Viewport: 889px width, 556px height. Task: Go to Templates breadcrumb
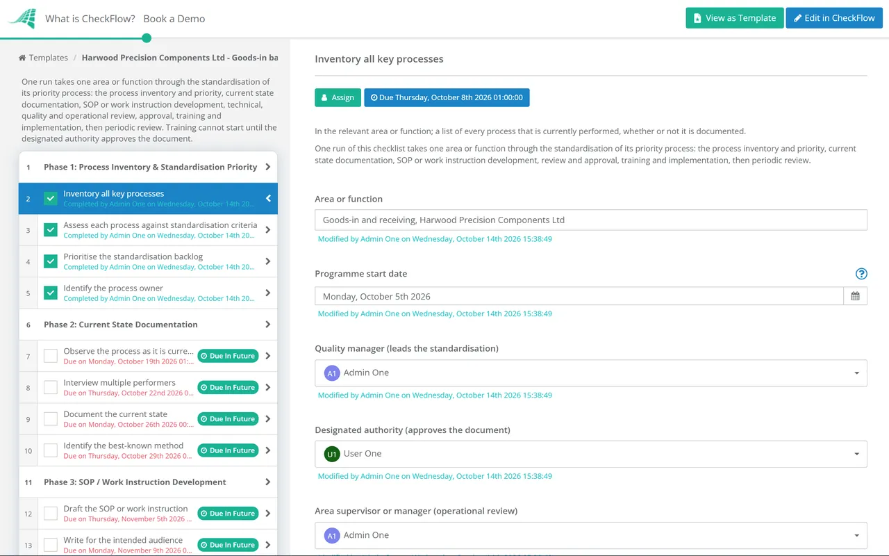(x=49, y=58)
